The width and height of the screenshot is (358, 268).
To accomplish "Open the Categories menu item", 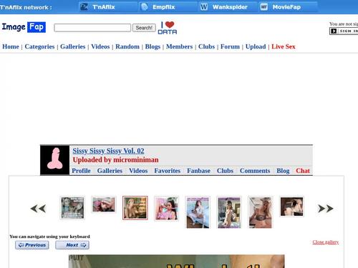I will (39, 46).
